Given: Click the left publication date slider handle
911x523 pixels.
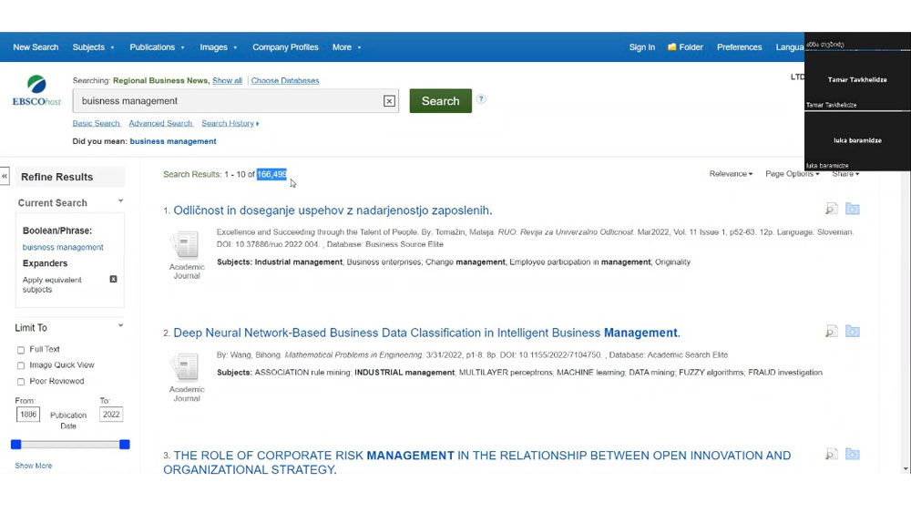Looking at the screenshot, I should click(x=15, y=445).
